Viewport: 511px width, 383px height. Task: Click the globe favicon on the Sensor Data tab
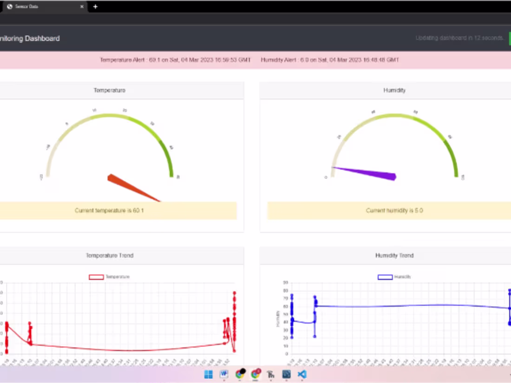click(9, 6)
